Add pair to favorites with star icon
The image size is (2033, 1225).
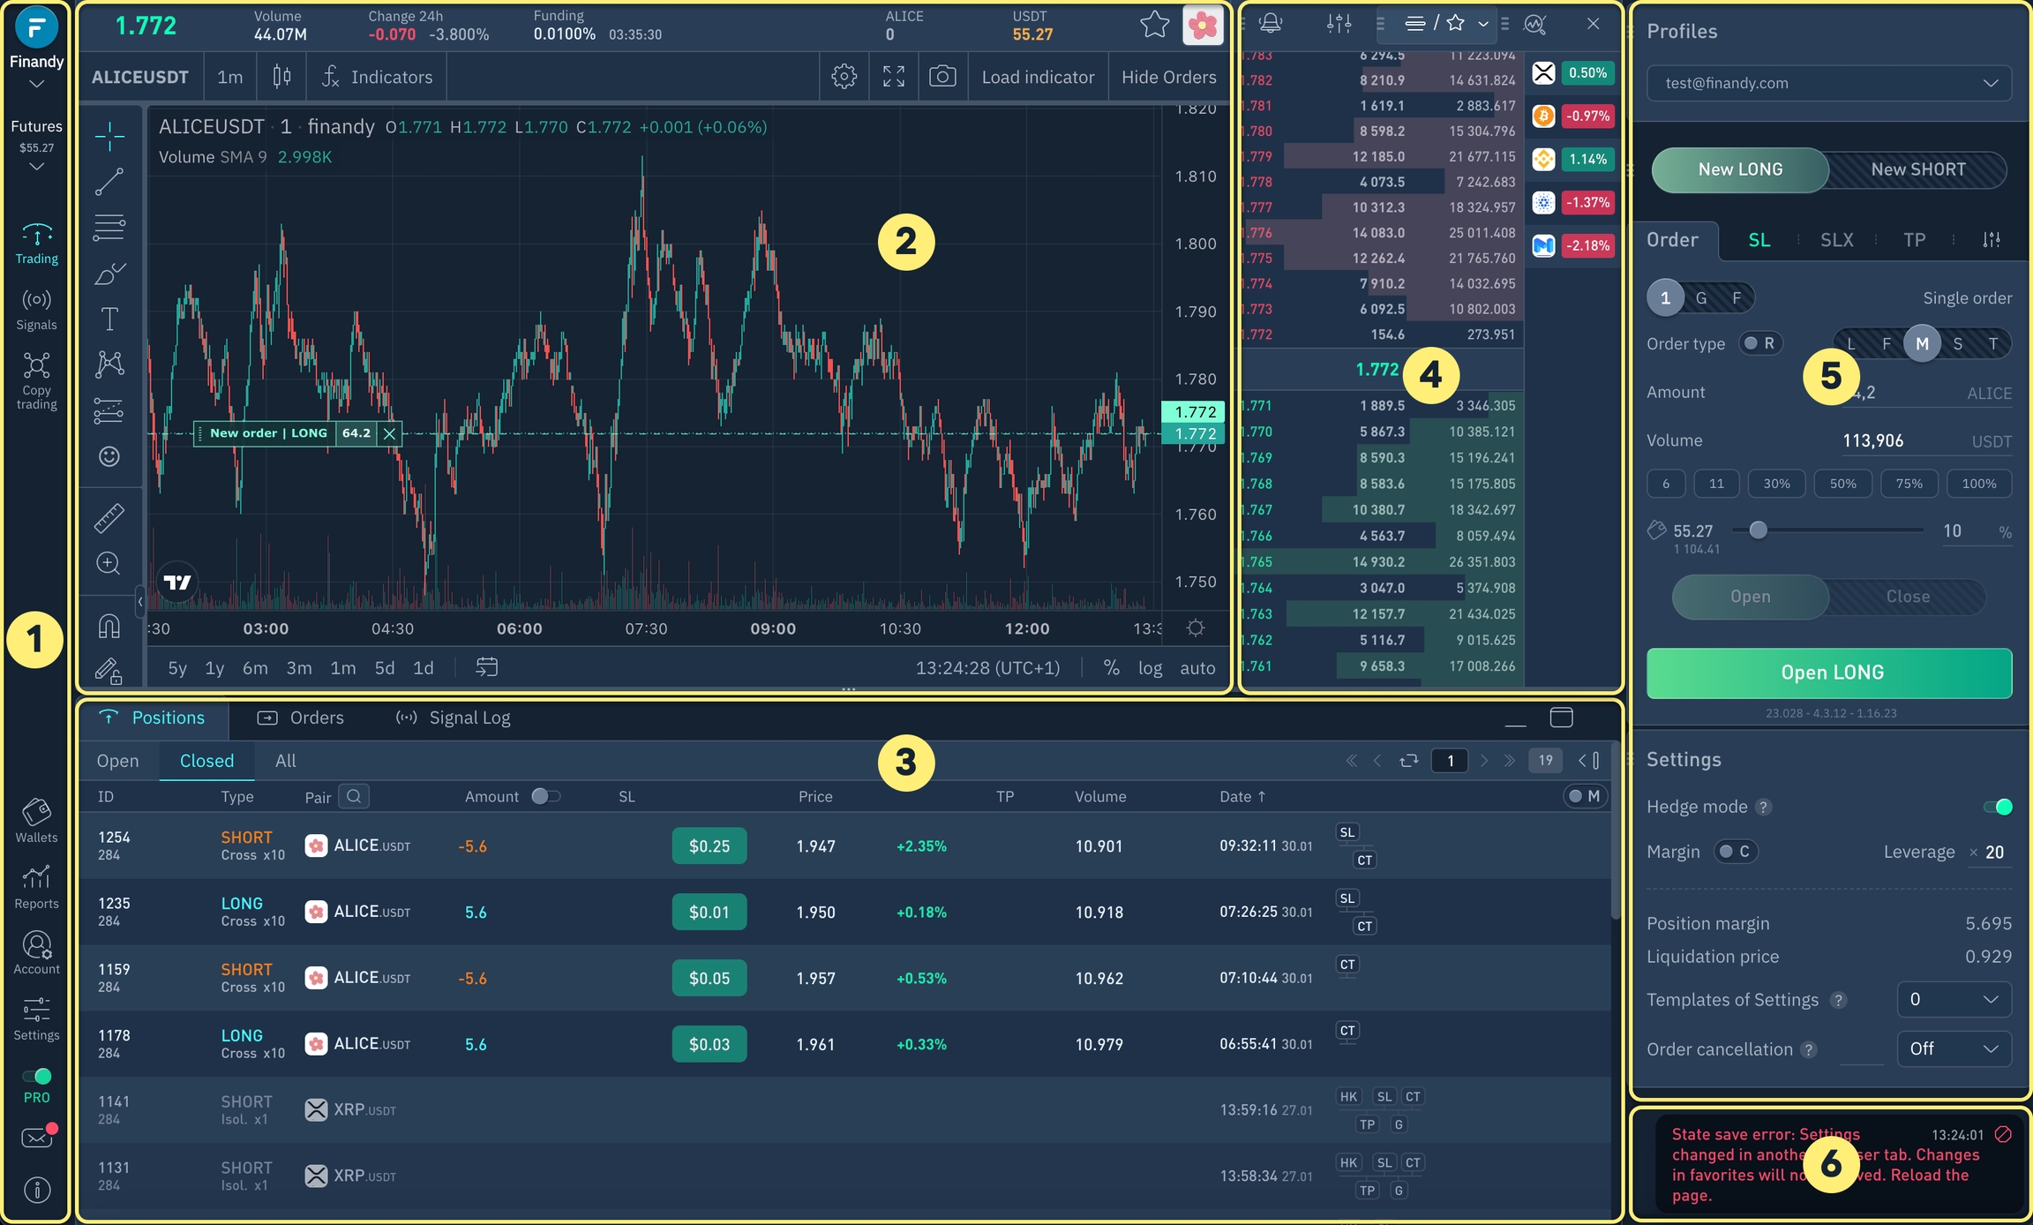click(1154, 25)
